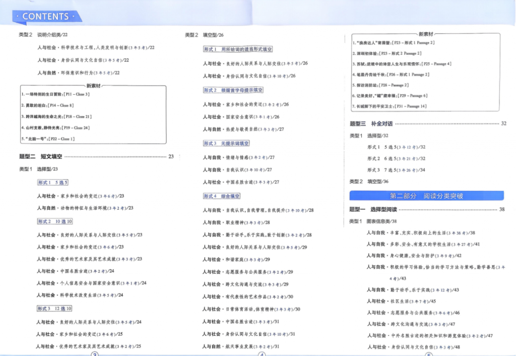Click the blue 第二部分 阅读分类突破 banner
Image resolution: width=516 pixels, height=356 pixels.
[426, 196]
